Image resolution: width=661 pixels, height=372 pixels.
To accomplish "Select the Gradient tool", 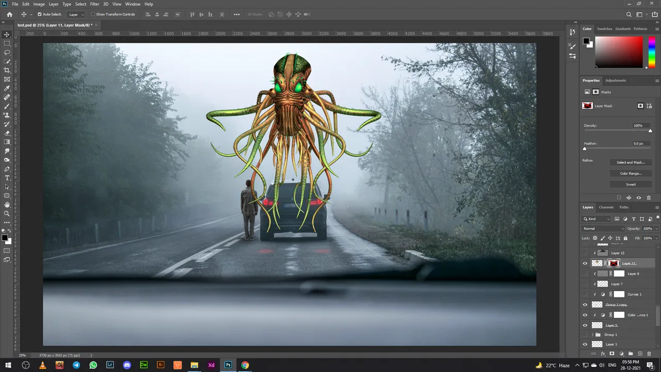I will click(7, 142).
